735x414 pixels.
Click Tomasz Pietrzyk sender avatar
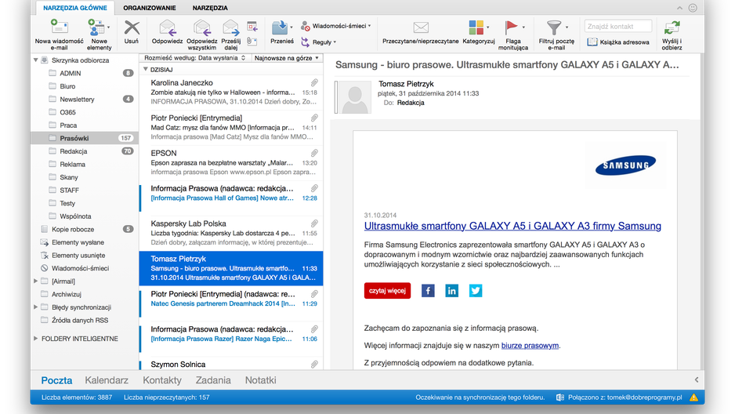354,97
